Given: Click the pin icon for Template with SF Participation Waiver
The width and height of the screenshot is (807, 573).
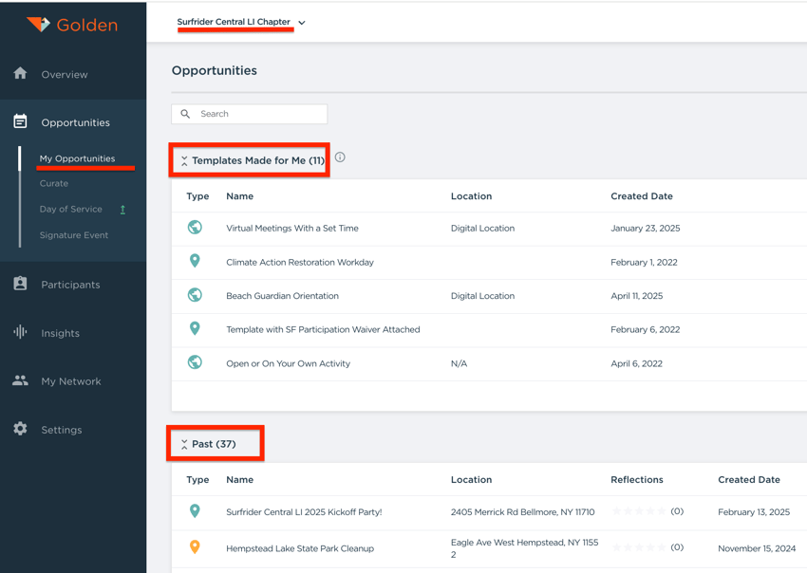Looking at the screenshot, I should pyautogui.click(x=195, y=328).
